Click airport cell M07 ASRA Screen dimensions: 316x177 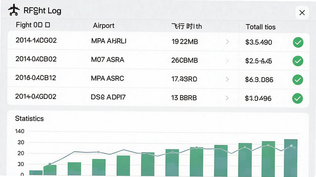[x=107, y=60]
